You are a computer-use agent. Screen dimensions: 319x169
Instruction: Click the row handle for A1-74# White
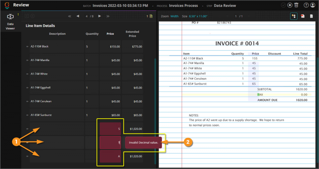pos(27,74)
